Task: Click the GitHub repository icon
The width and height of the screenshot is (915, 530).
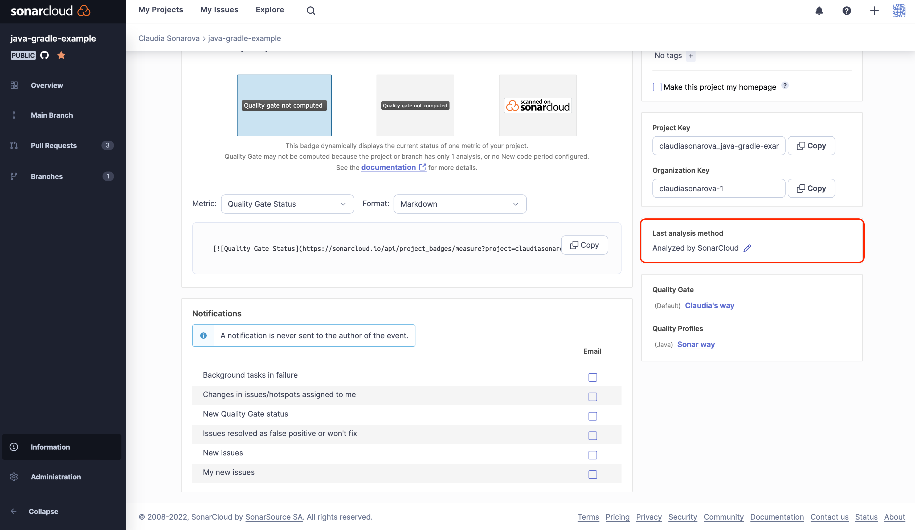Action: pyautogui.click(x=44, y=55)
